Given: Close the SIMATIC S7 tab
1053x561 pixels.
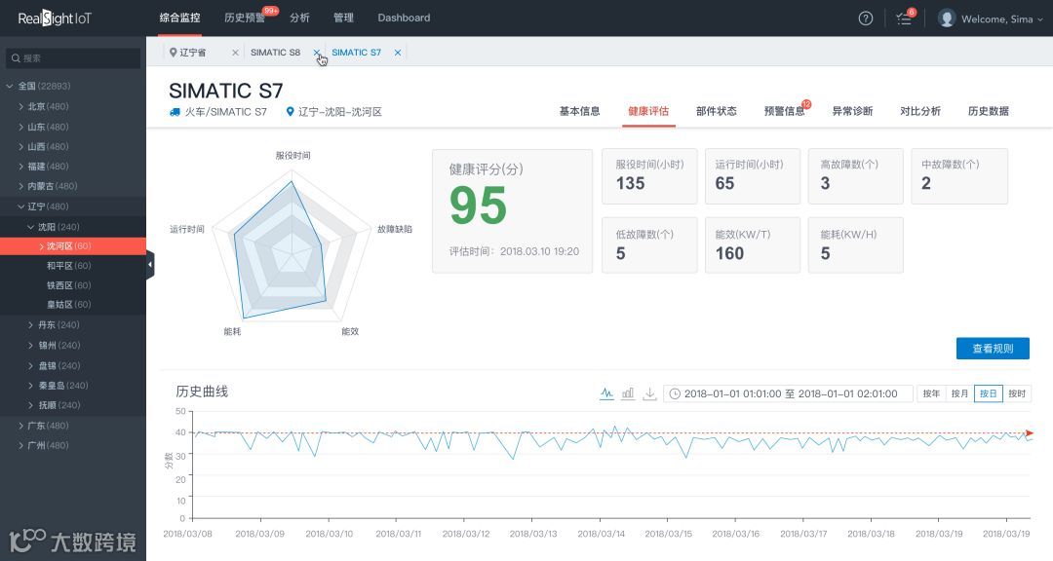Looking at the screenshot, I should 398,53.
